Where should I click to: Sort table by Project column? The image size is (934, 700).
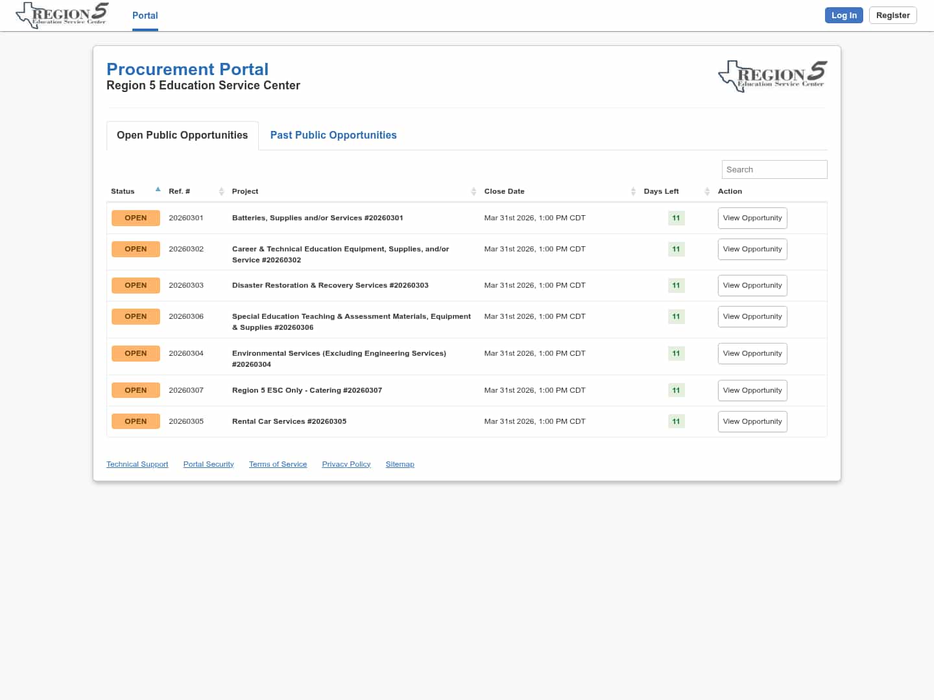473,191
